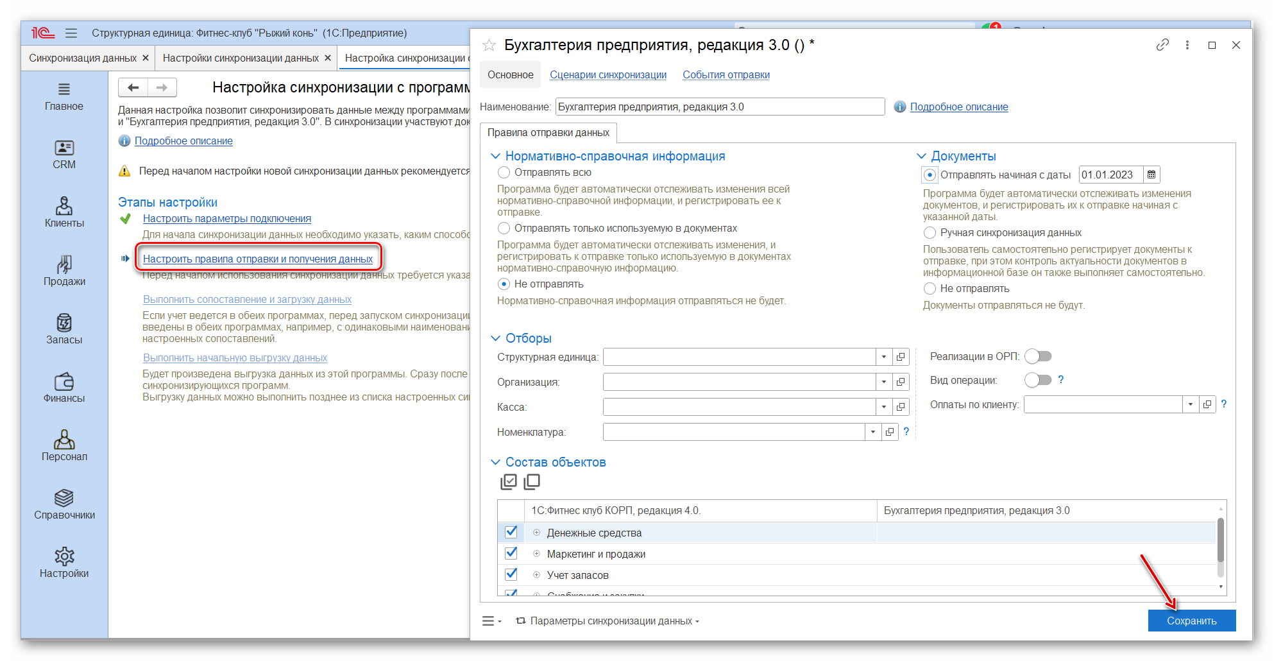The width and height of the screenshot is (1274, 661).
Task: Uncheck the Денежные средства checkbox
Action: [511, 532]
